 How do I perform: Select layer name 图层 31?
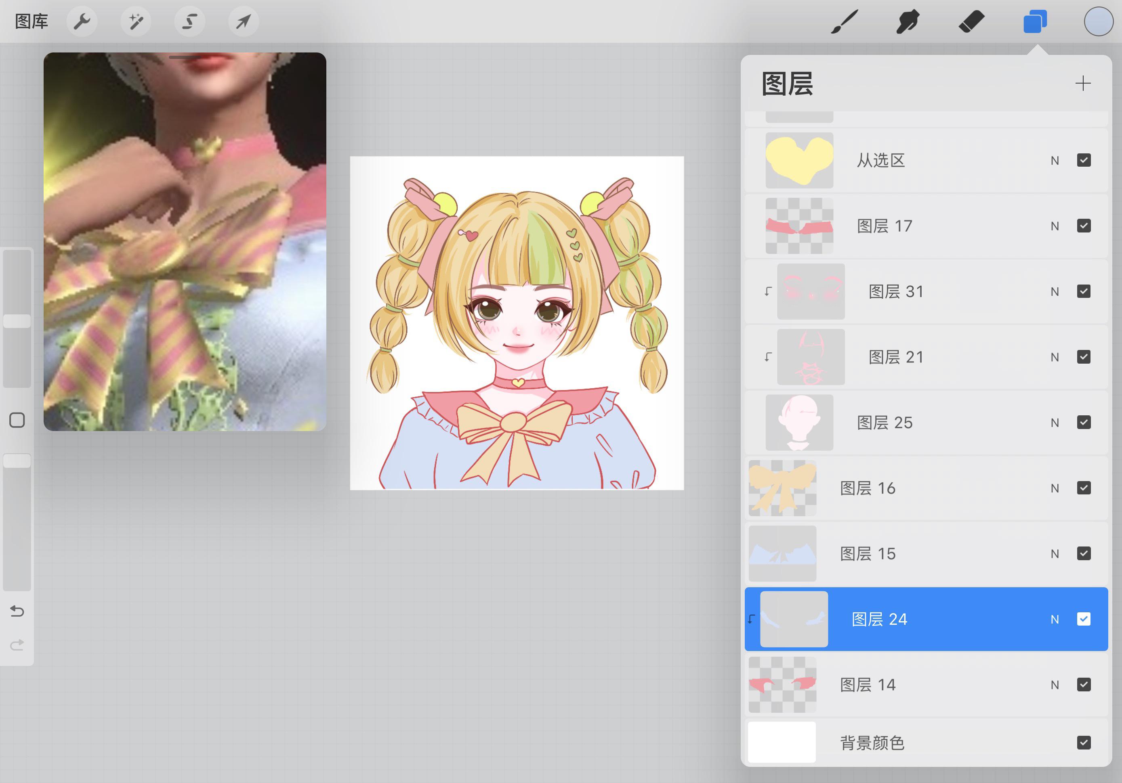pyautogui.click(x=896, y=291)
